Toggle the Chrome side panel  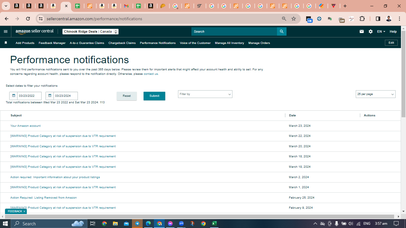378,19
